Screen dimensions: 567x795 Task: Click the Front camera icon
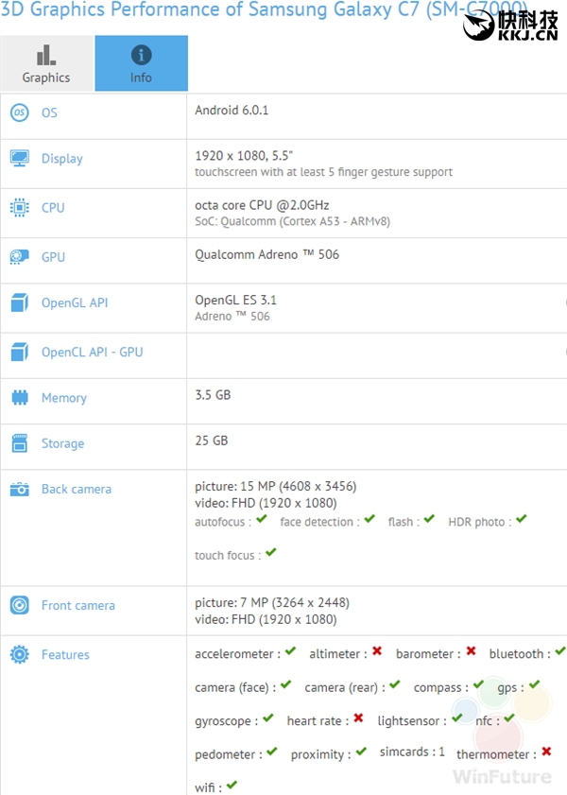[19, 605]
